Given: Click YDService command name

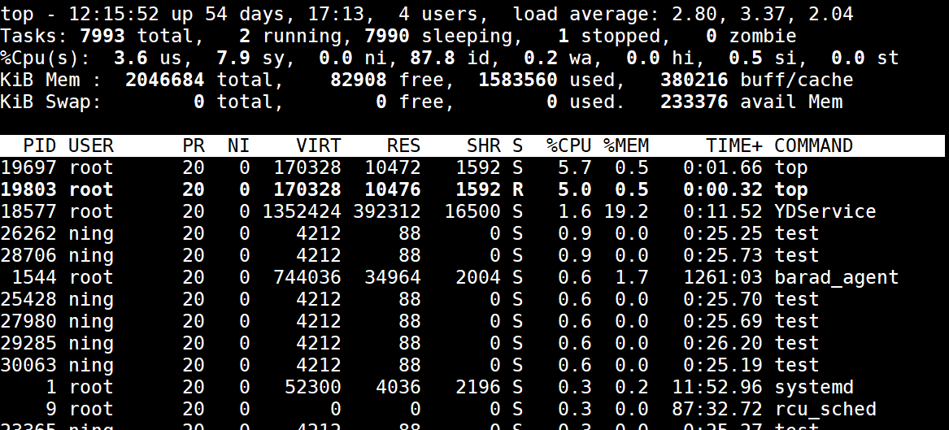Looking at the screenshot, I should 825,211.
